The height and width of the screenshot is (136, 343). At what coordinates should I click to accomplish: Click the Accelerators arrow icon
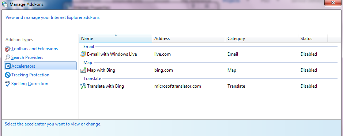(8, 66)
